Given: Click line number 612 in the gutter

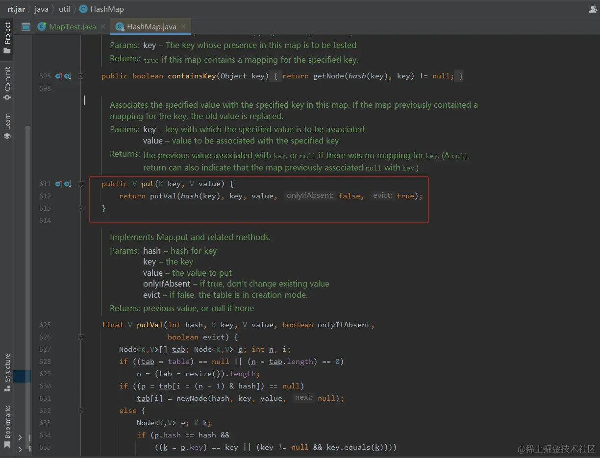Looking at the screenshot, I should click(45, 196).
